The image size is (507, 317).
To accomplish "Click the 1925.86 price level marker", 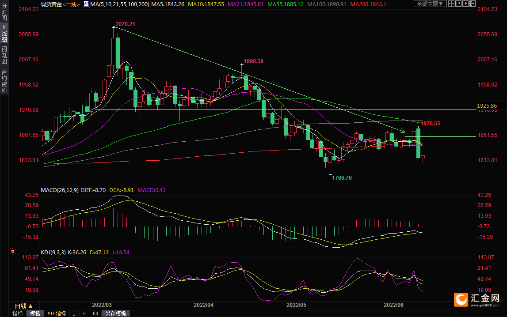I will click(487, 106).
